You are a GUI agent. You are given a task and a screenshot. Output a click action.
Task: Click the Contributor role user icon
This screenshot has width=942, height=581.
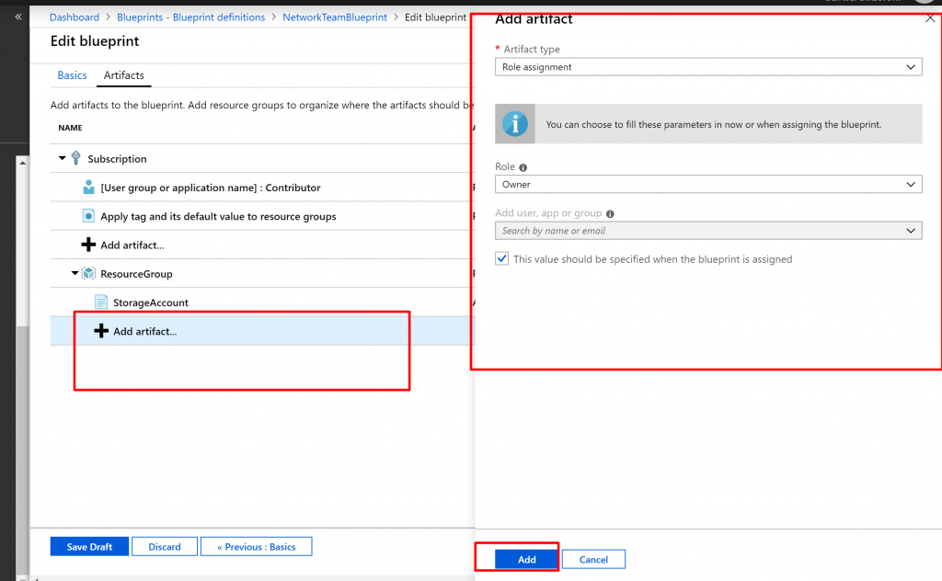pyautogui.click(x=88, y=188)
